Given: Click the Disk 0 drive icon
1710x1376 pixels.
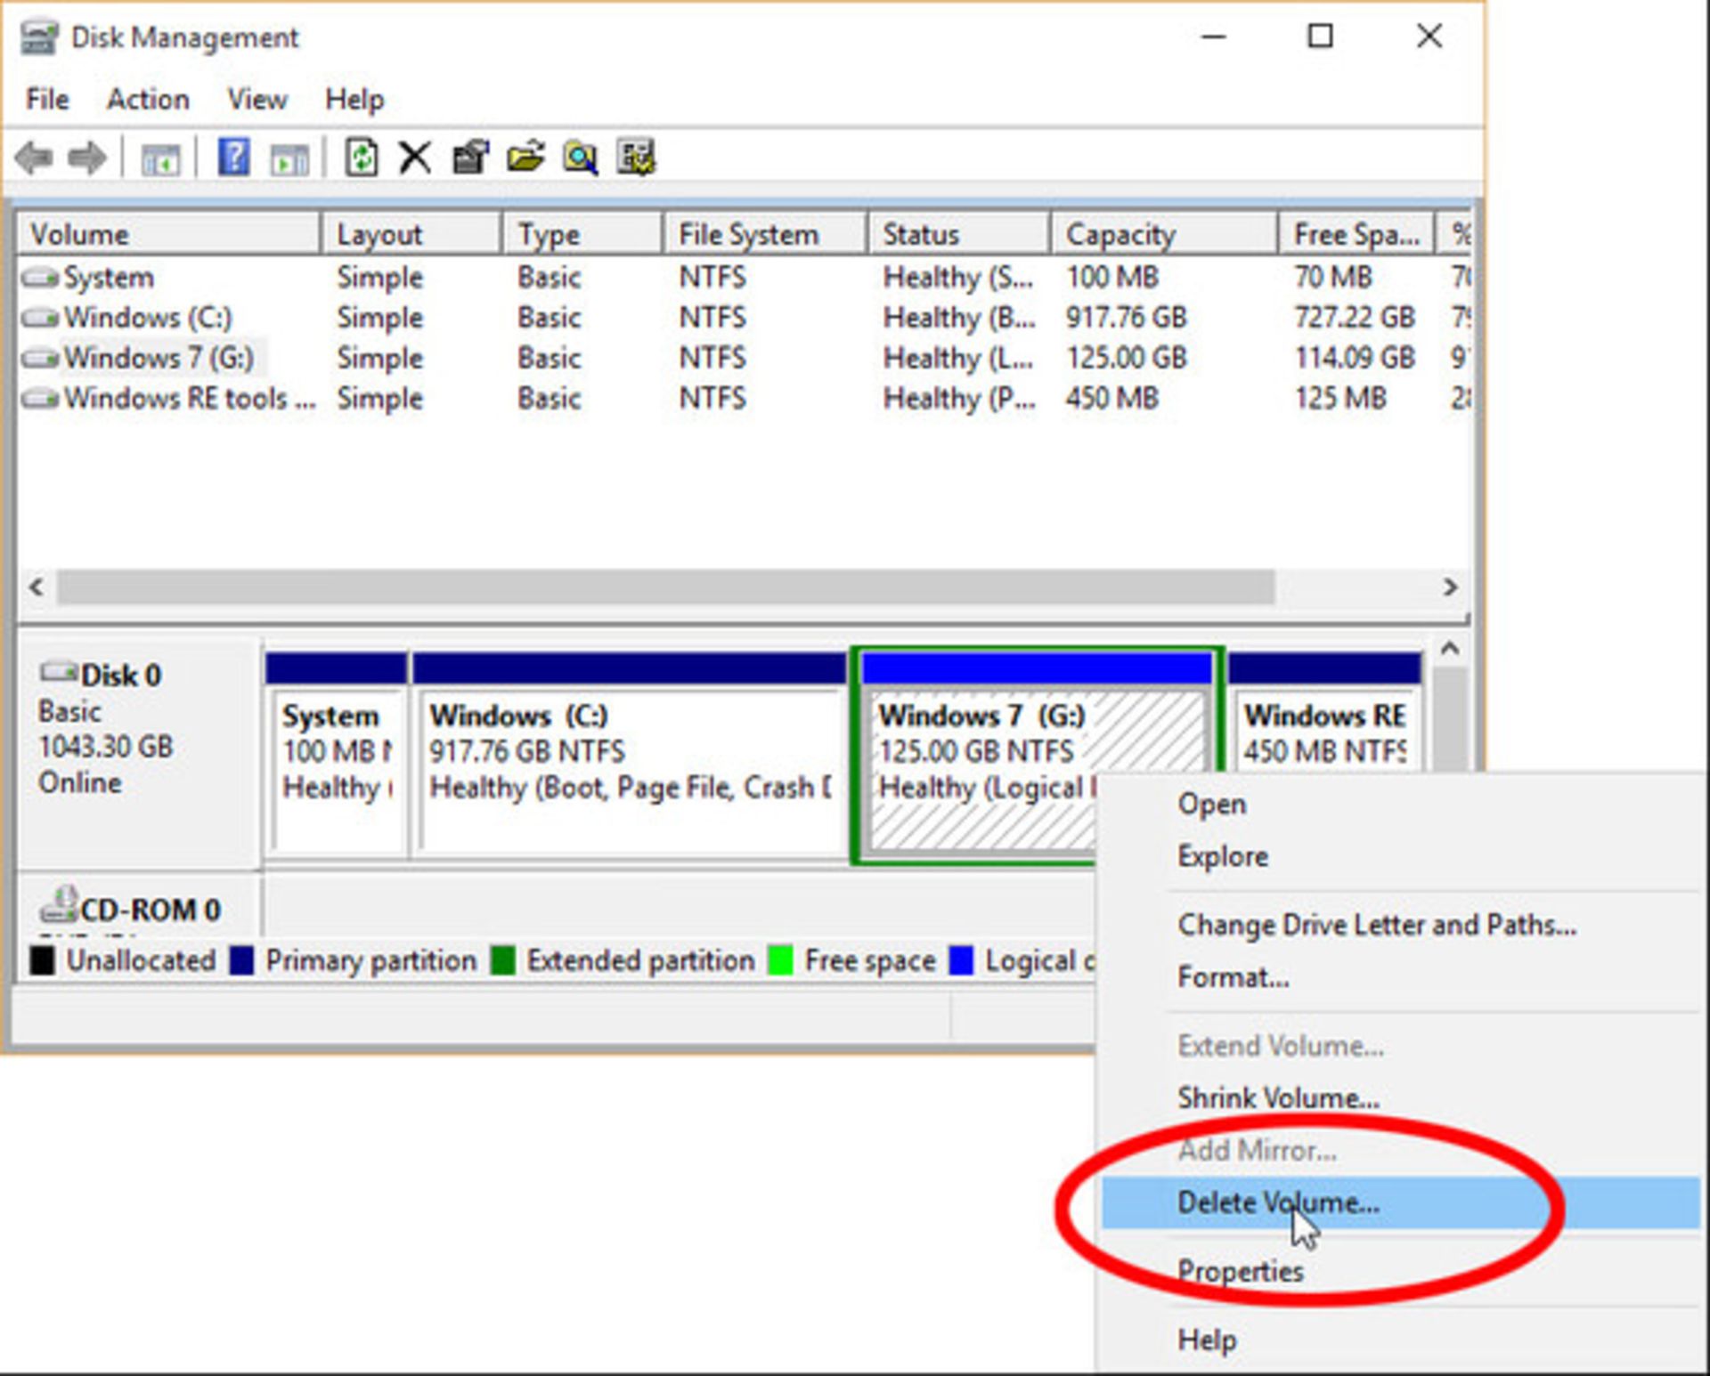Looking at the screenshot, I should pyautogui.click(x=59, y=673).
